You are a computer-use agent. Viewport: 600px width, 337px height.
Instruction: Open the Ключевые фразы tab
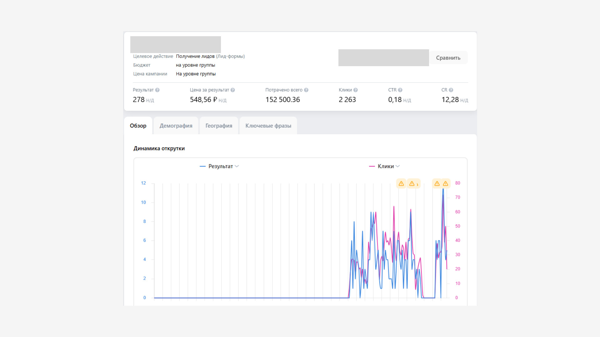[268, 126]
